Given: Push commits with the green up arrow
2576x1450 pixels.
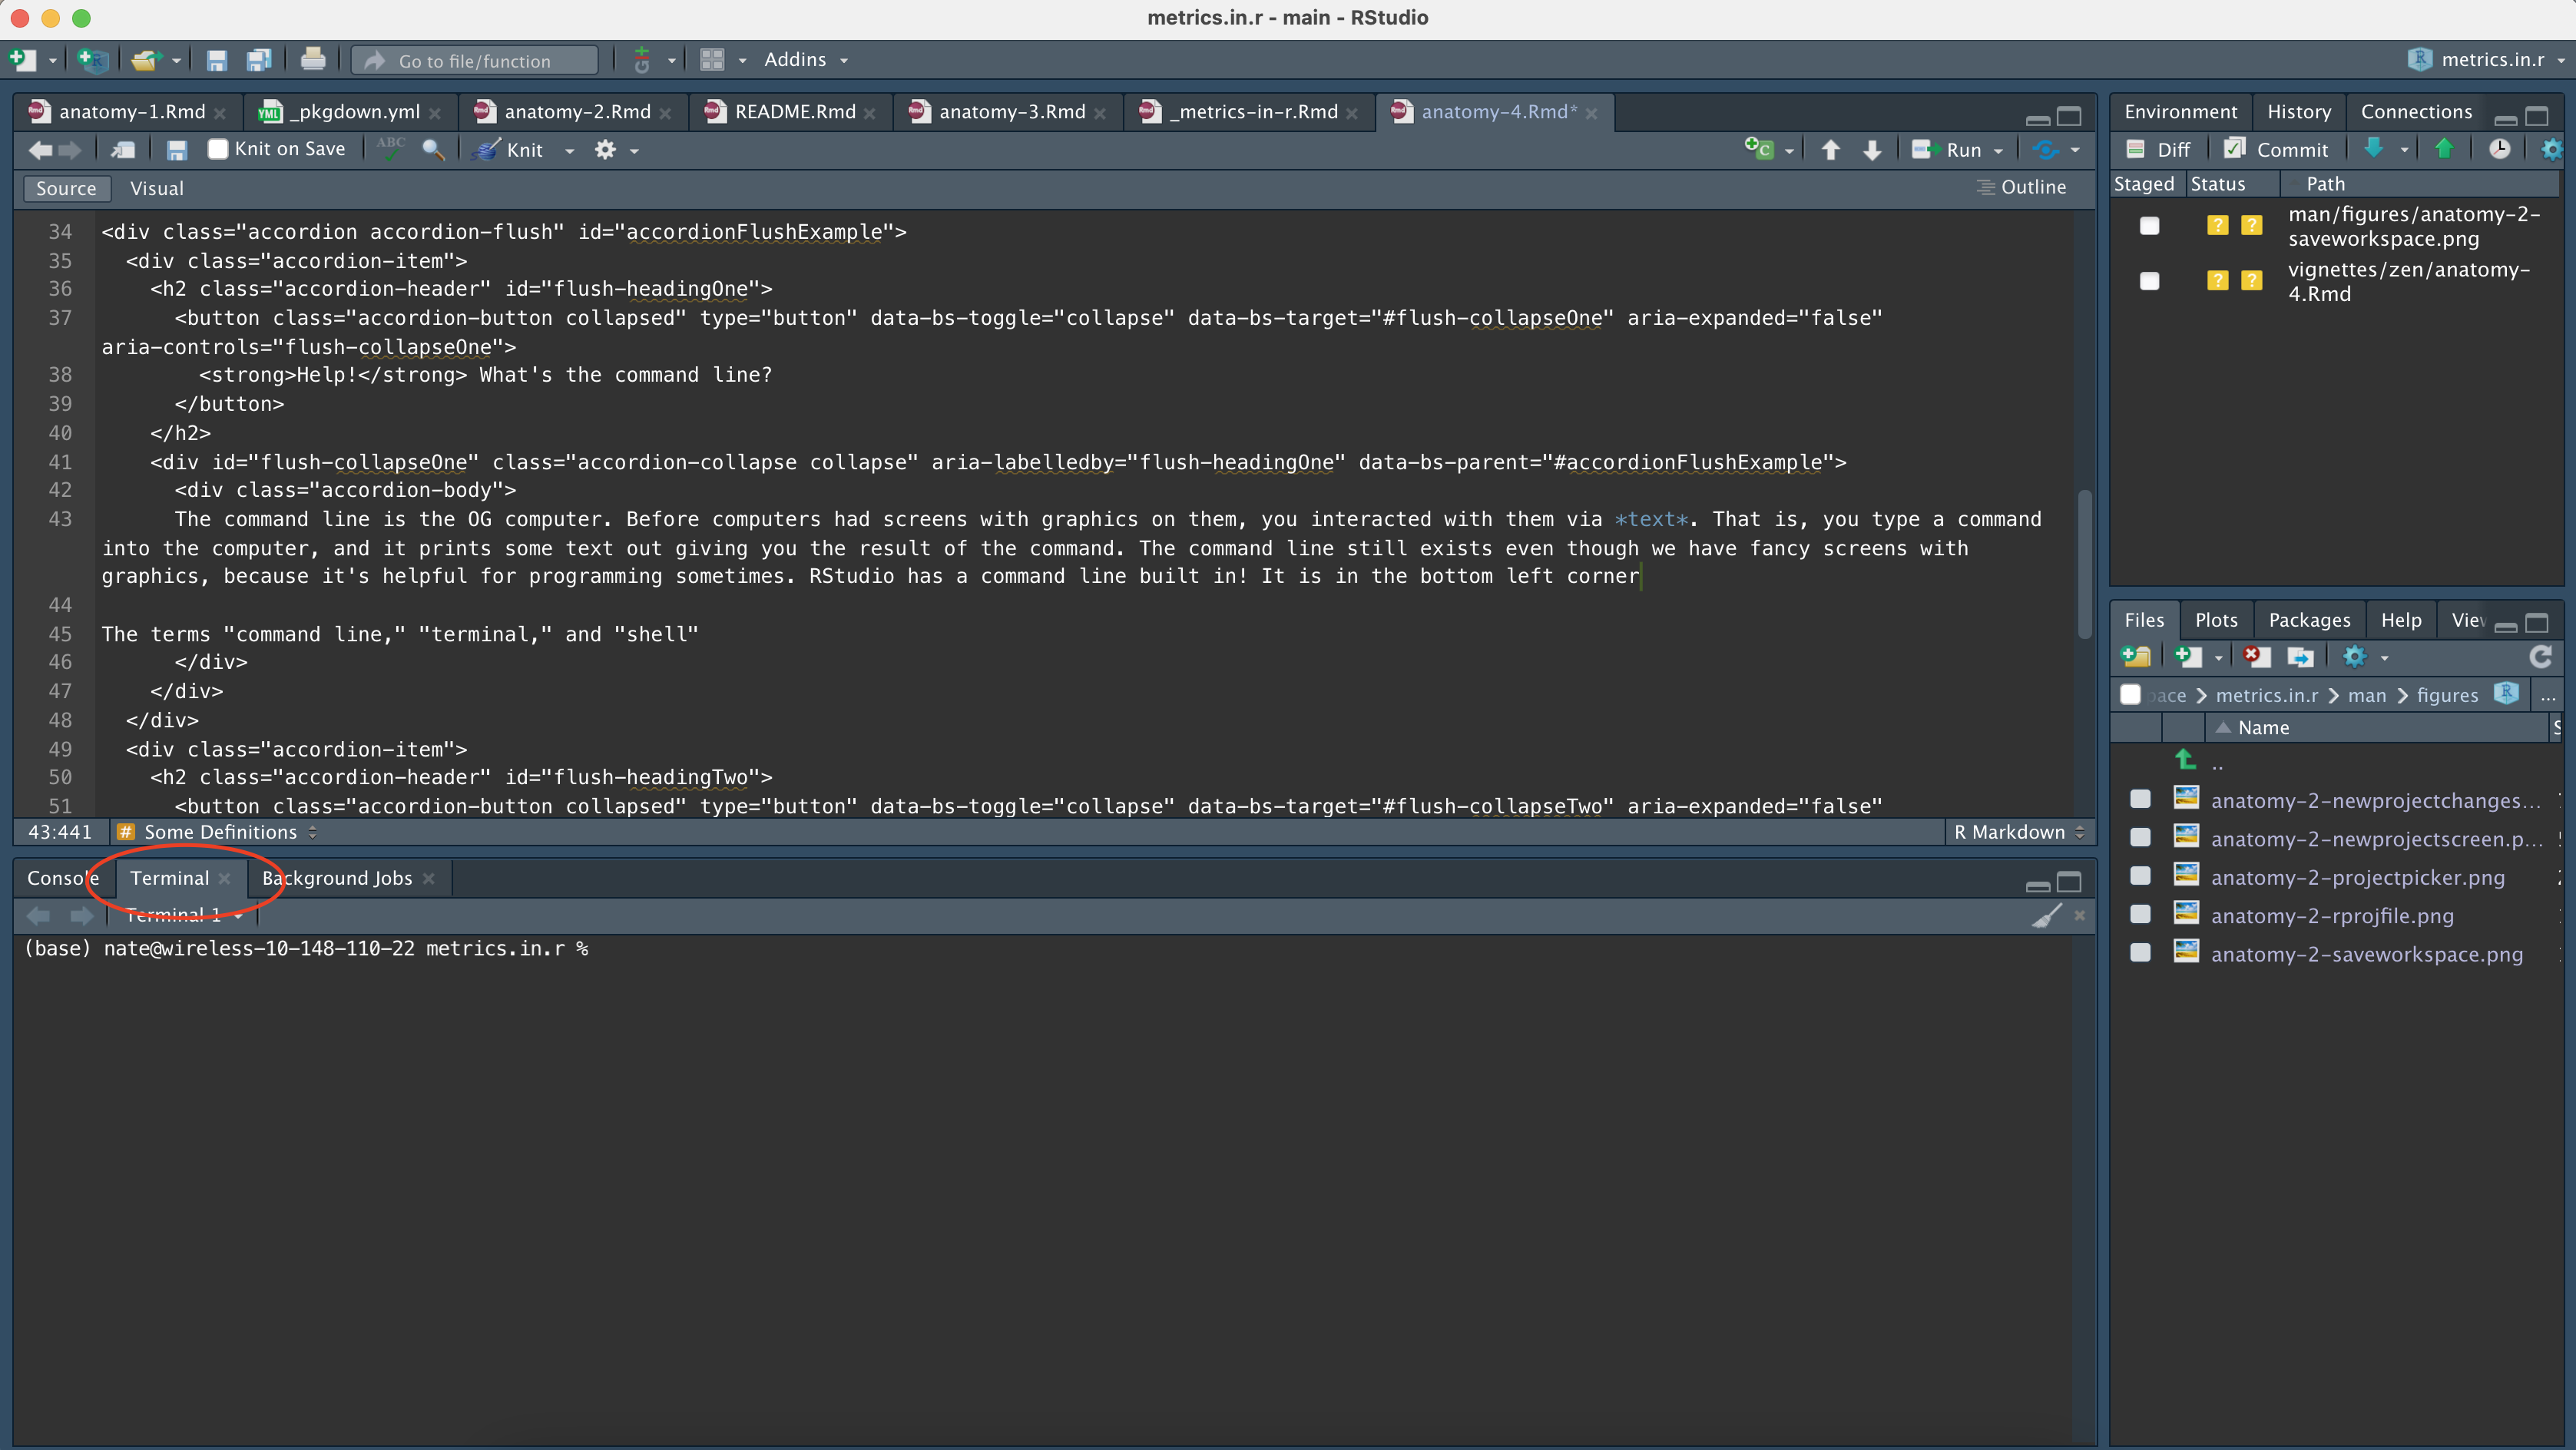Looking at the screenshot, I should (x=2444, y=149).
